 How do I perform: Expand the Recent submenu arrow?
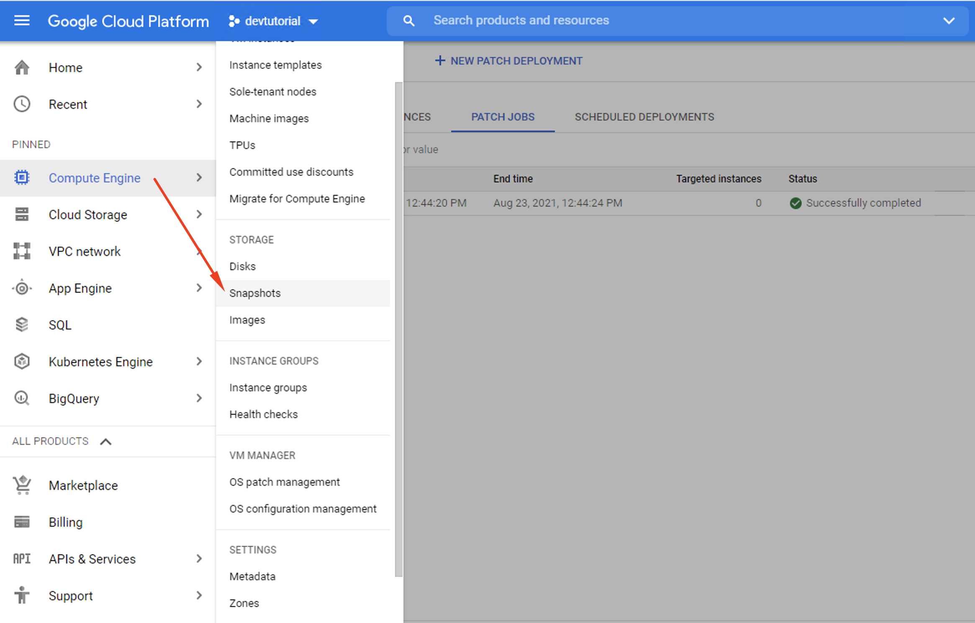pyautogui.click(x=199, y=104)
